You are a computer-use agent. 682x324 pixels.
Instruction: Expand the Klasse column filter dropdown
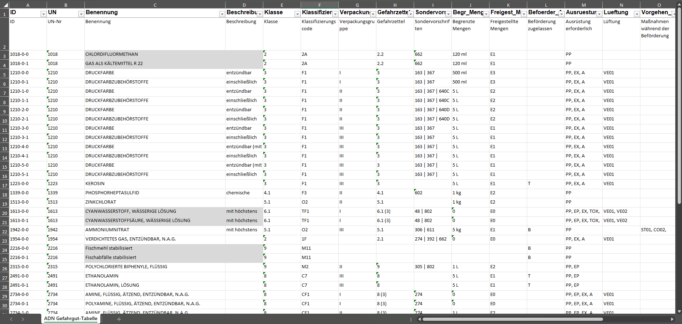pos(297,14)
